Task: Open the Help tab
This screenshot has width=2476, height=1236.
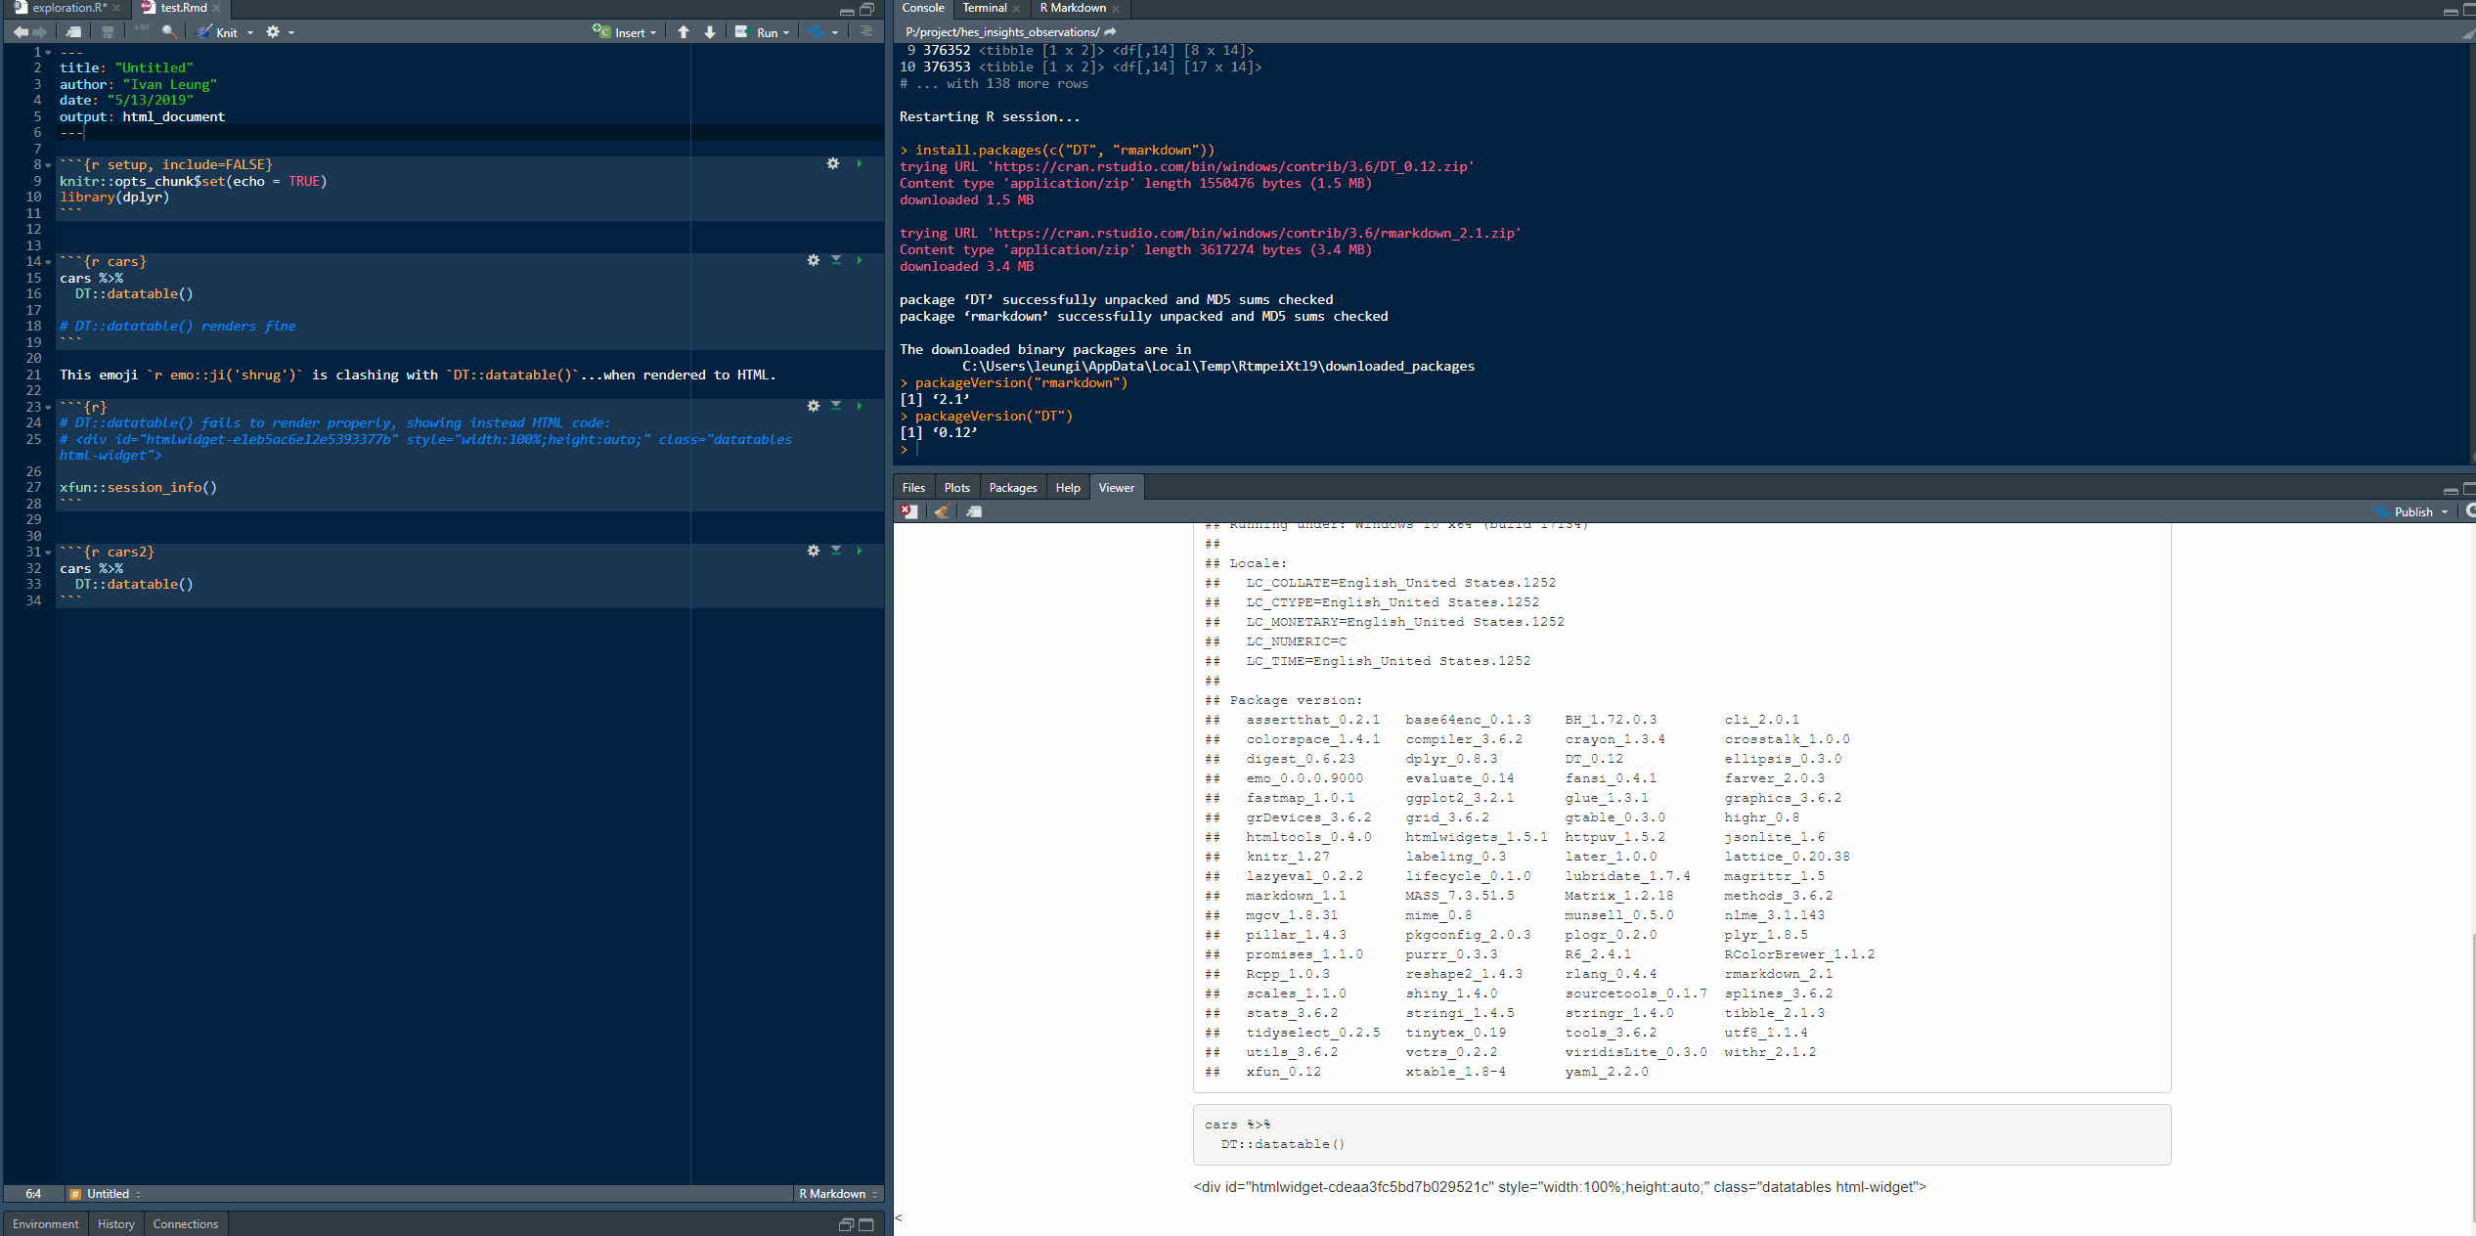Action: (1068, 488)
